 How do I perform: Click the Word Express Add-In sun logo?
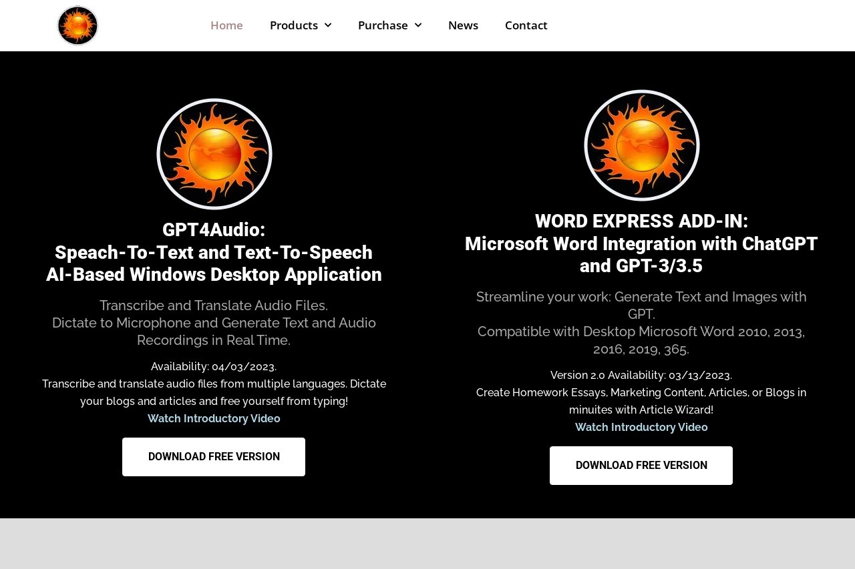tap(641, 145)
